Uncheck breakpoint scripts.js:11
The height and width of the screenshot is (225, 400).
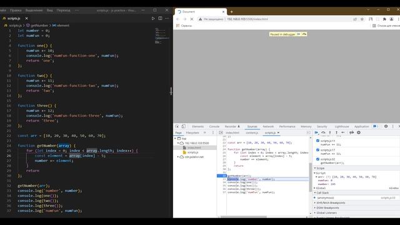click(317, 141)
